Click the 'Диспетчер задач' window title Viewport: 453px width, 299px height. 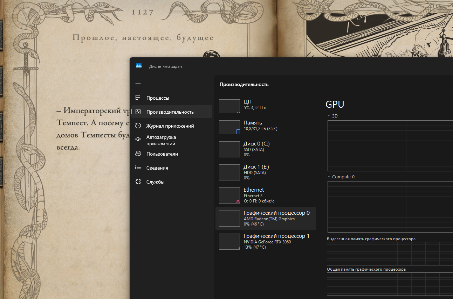point(165,66)
